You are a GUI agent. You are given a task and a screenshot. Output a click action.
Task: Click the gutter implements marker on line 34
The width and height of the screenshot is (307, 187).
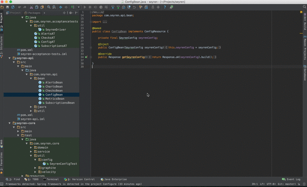[x=86, y=57]
